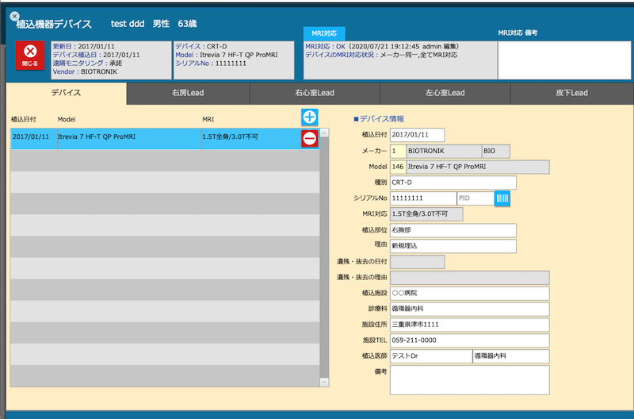The width and height of the screenshot is (634, 419).
Task: Click the red 閉じる close button
Action: pos(30,55)
